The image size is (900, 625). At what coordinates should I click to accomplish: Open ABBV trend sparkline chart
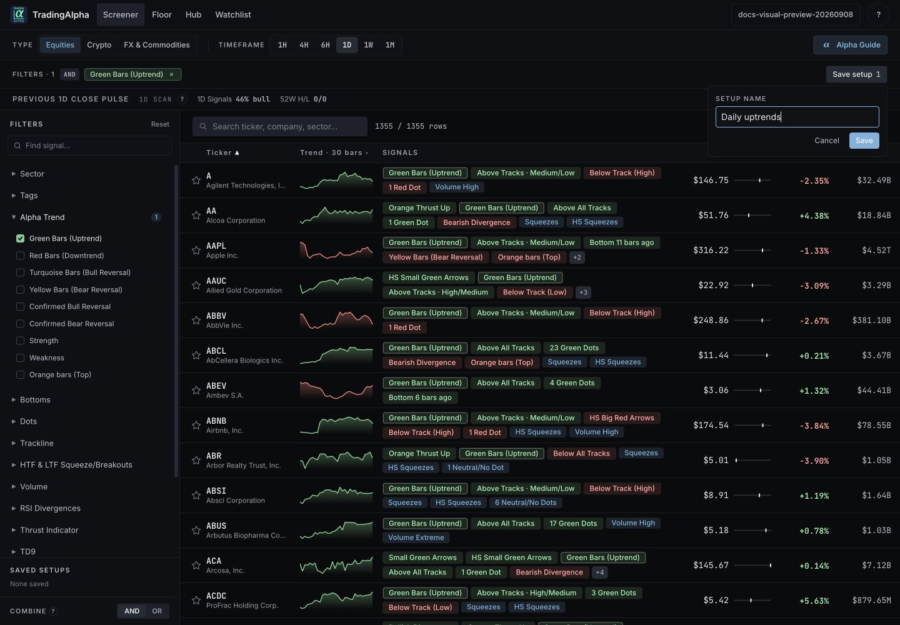click(336, 320)
